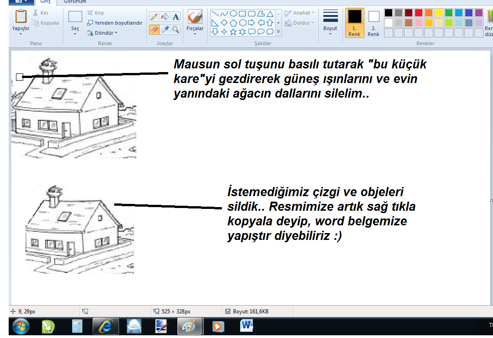493x338 pixels.
Task: Open Word from the taskbar
Action: (247, 326)
